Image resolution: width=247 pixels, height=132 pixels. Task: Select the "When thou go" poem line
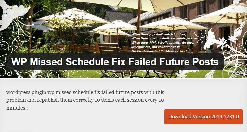[x=158, y=34]
